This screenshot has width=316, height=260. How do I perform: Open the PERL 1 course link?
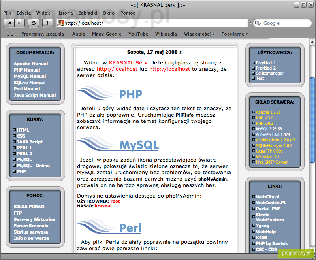(24, 148)
